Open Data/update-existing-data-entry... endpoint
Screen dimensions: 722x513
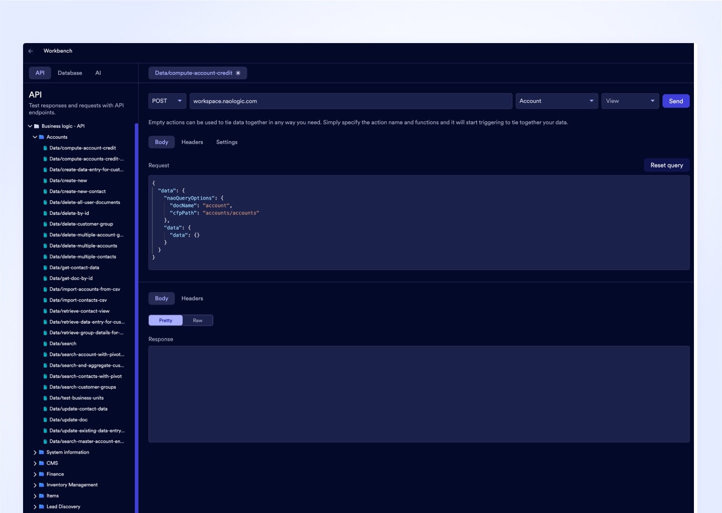87,431
